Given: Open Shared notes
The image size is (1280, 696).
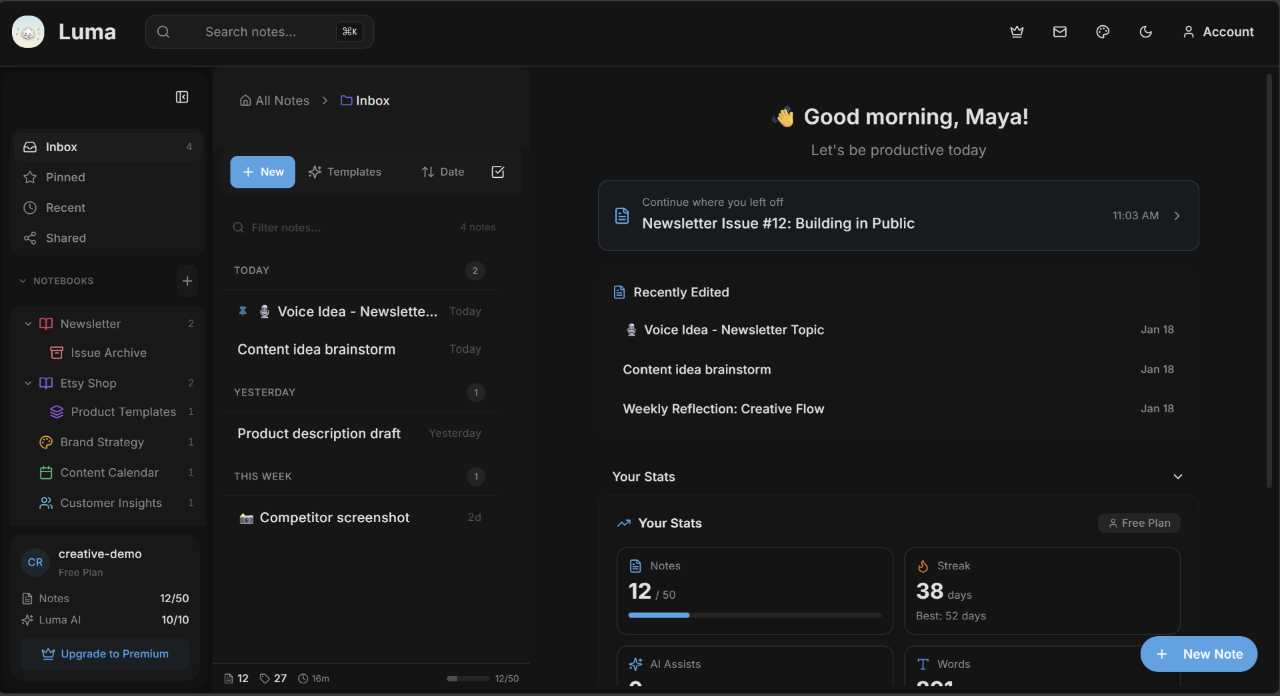Looking at the screenshot, I should point(107,238).
